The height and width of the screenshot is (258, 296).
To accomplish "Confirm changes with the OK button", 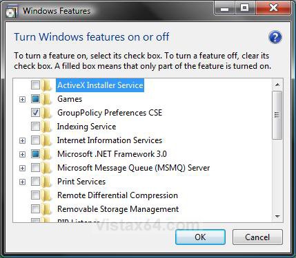I will click(200, 237).
